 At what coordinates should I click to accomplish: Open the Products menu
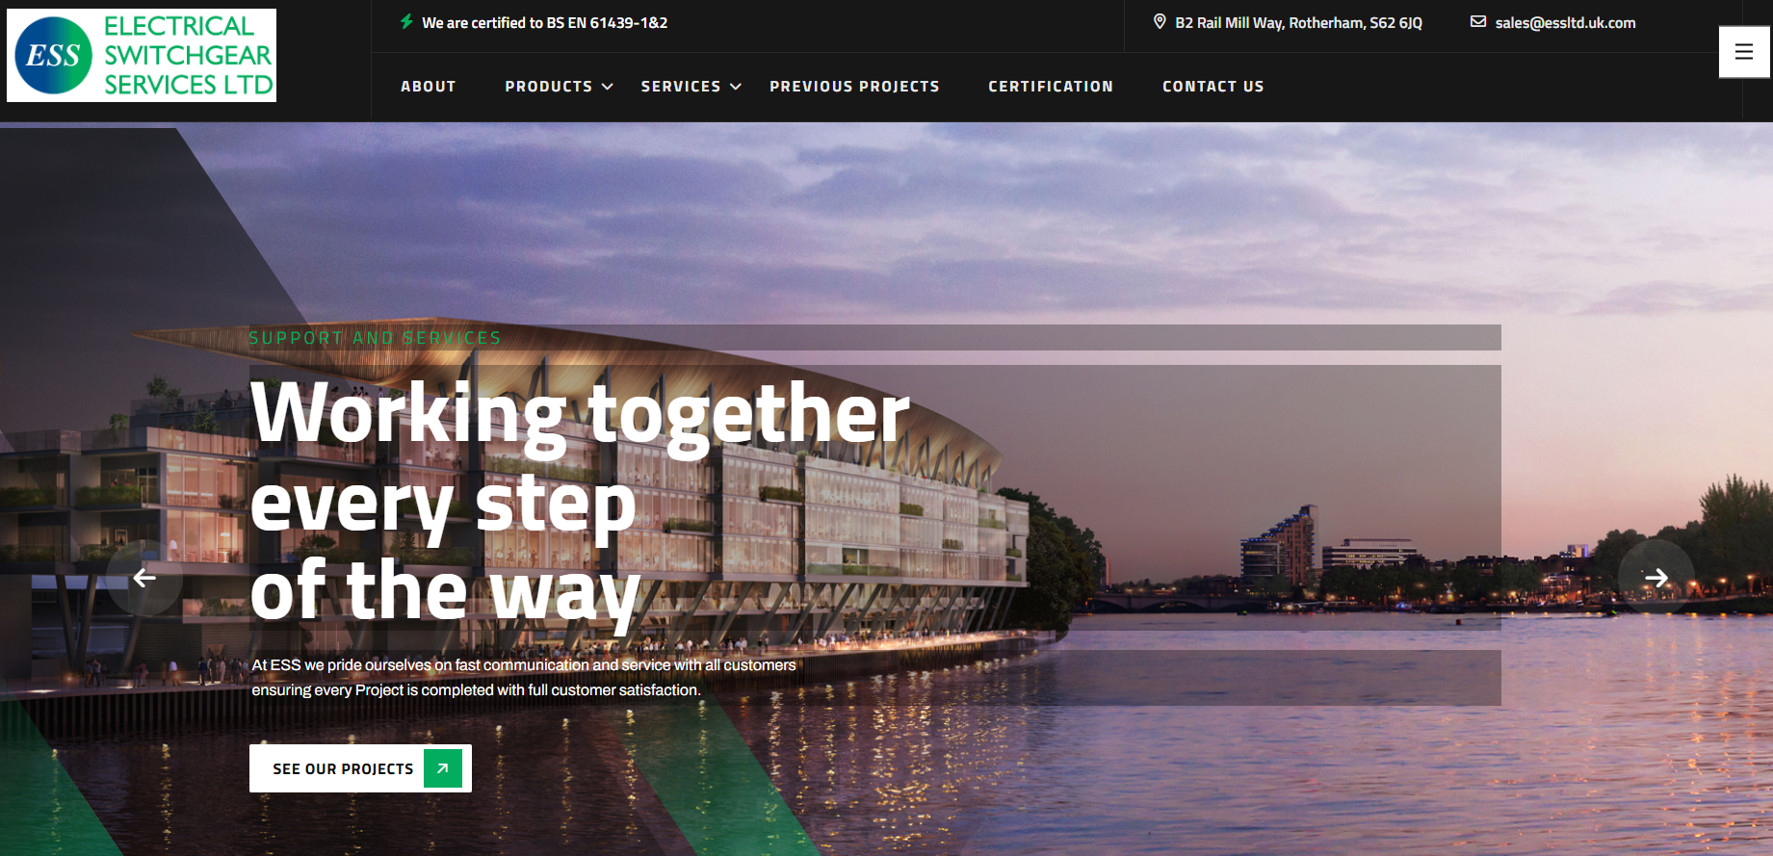(549, 87)
